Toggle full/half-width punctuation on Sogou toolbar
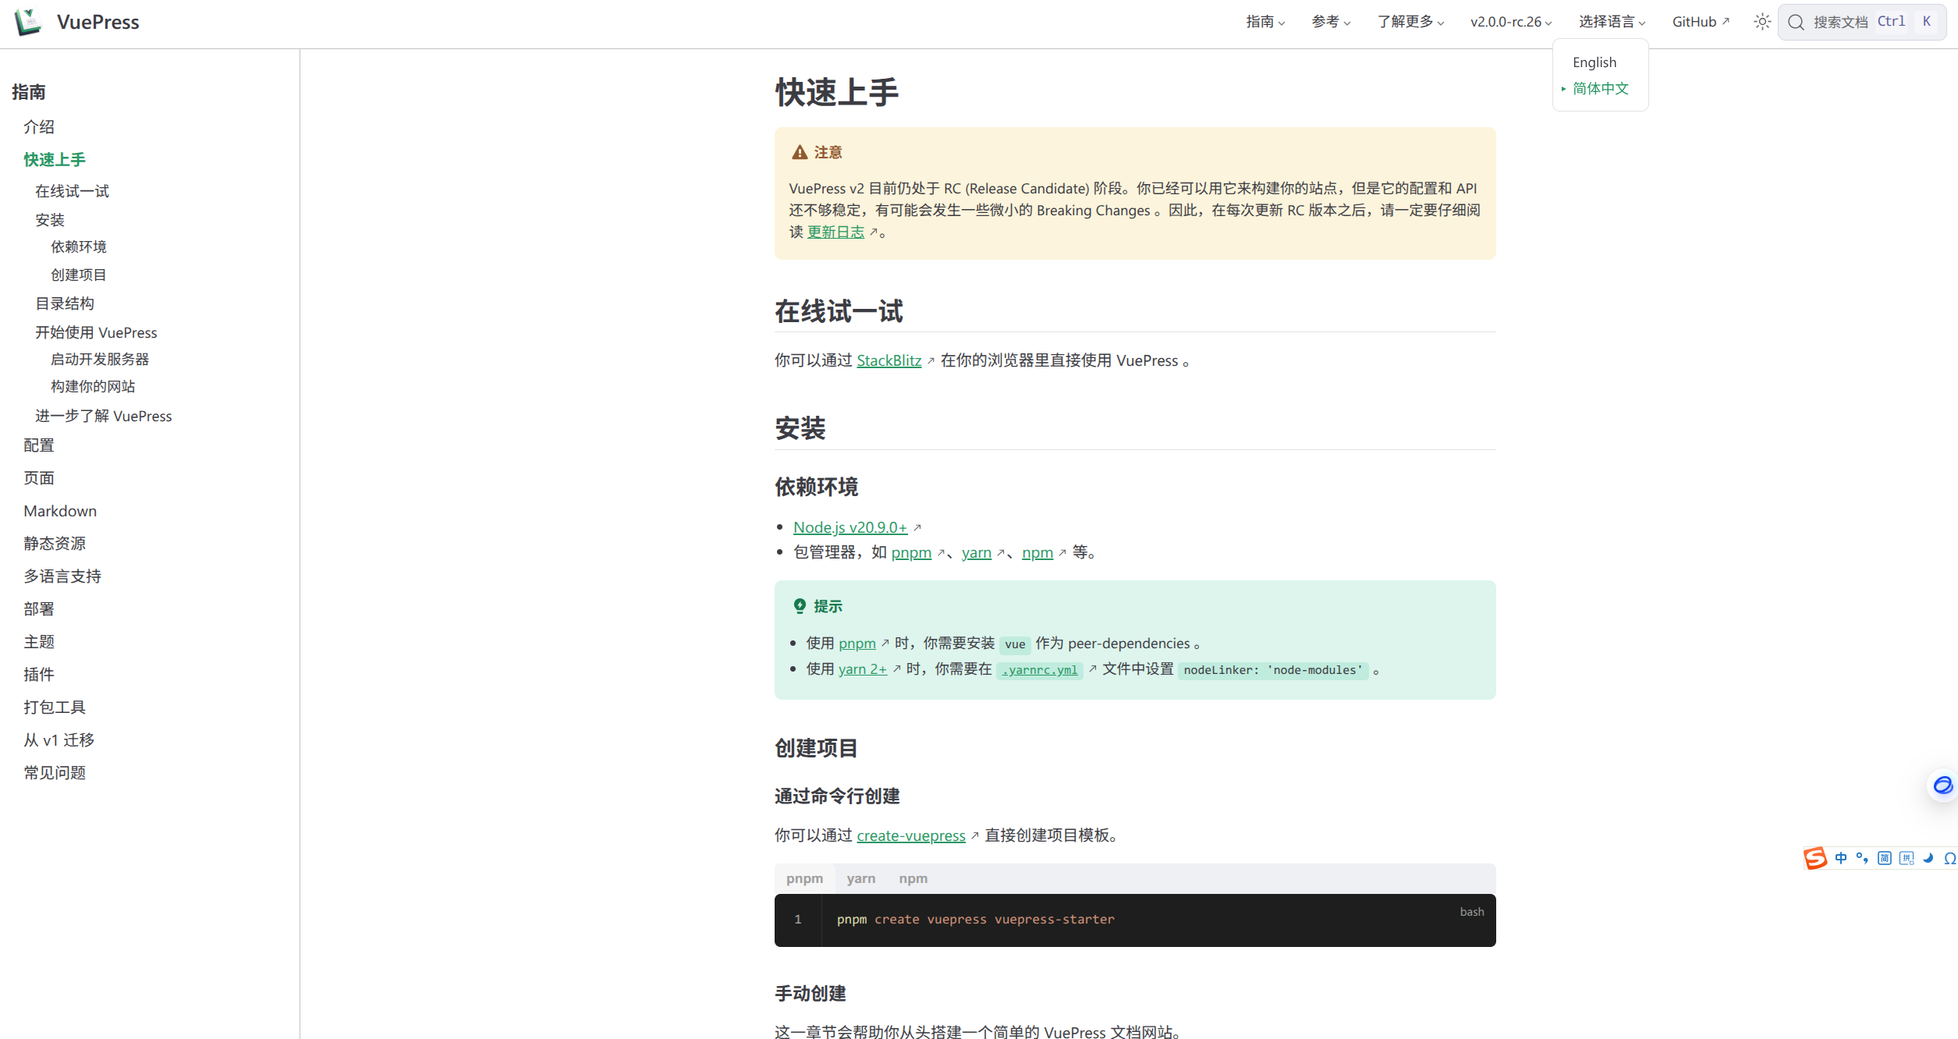This screenshot has width=1958, height=1039. (1863, 858)
